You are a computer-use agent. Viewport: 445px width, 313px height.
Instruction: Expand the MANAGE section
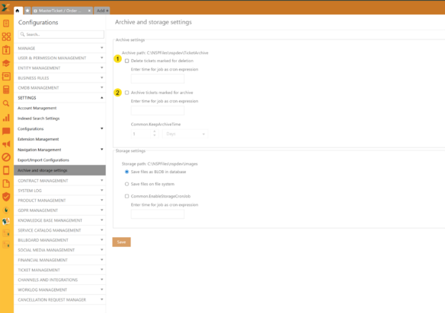point(60,49)
